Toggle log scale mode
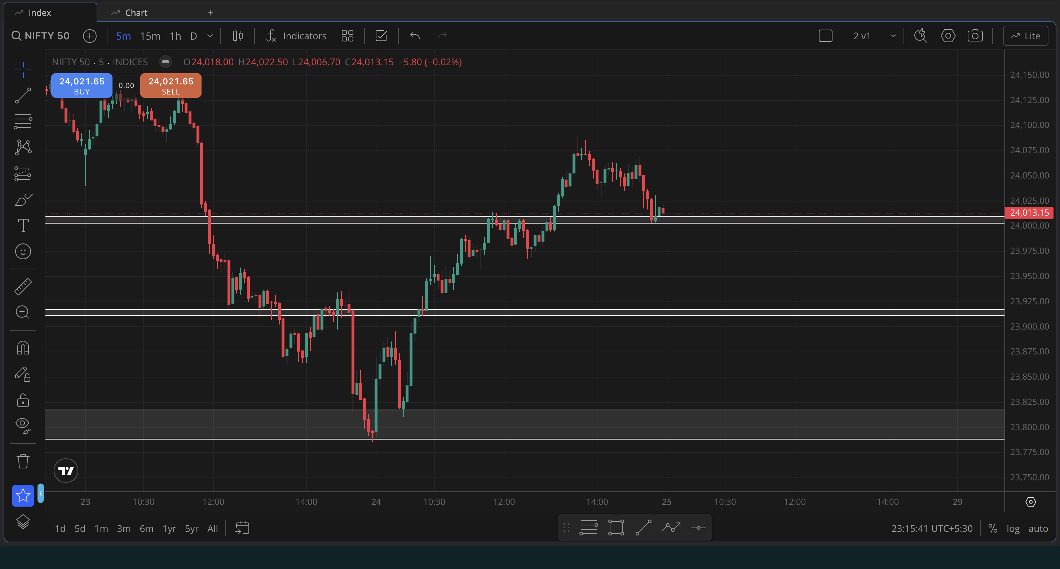 point(1013,529)
